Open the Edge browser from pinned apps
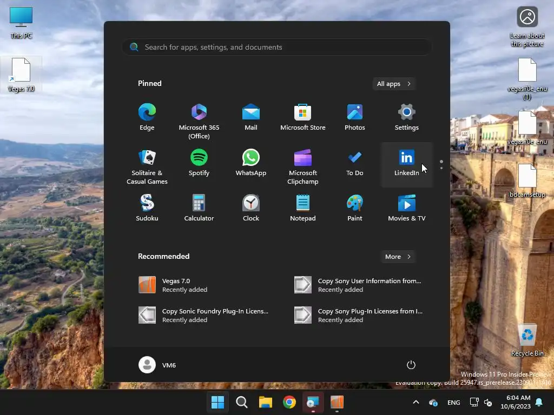The height and width of the screenshot is (415, 554). (x=147, y=117)
